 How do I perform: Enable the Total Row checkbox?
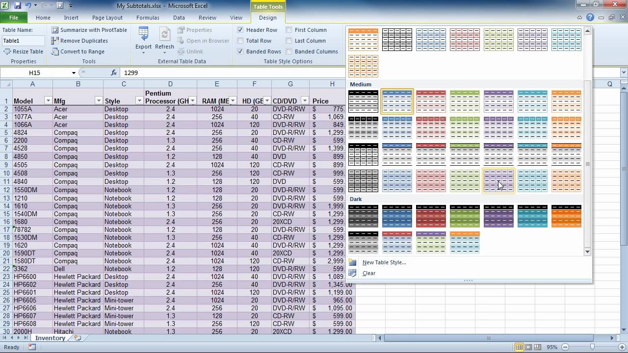240,41
